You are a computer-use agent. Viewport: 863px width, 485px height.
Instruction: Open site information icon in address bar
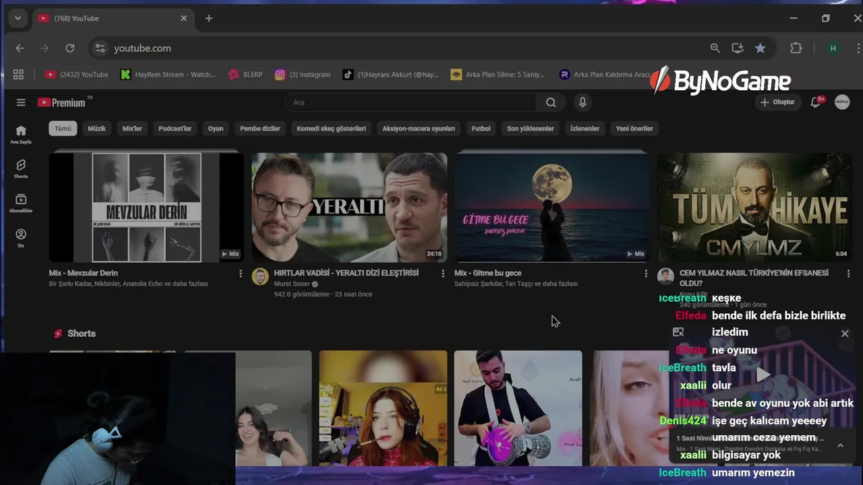click(x=100, y=48)
